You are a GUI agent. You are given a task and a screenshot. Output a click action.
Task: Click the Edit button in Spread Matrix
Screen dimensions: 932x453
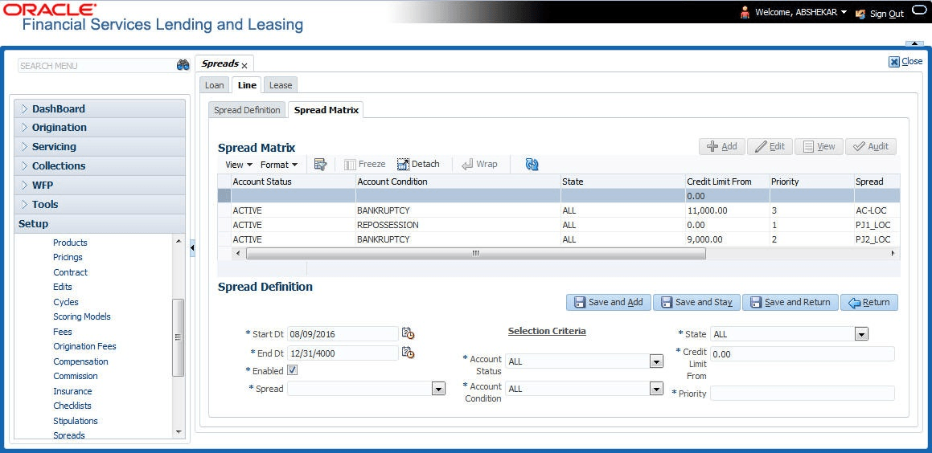(770, 147)
